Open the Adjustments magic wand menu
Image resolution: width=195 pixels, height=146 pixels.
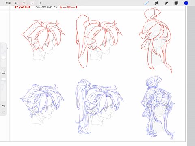click(x=24, y=3)
